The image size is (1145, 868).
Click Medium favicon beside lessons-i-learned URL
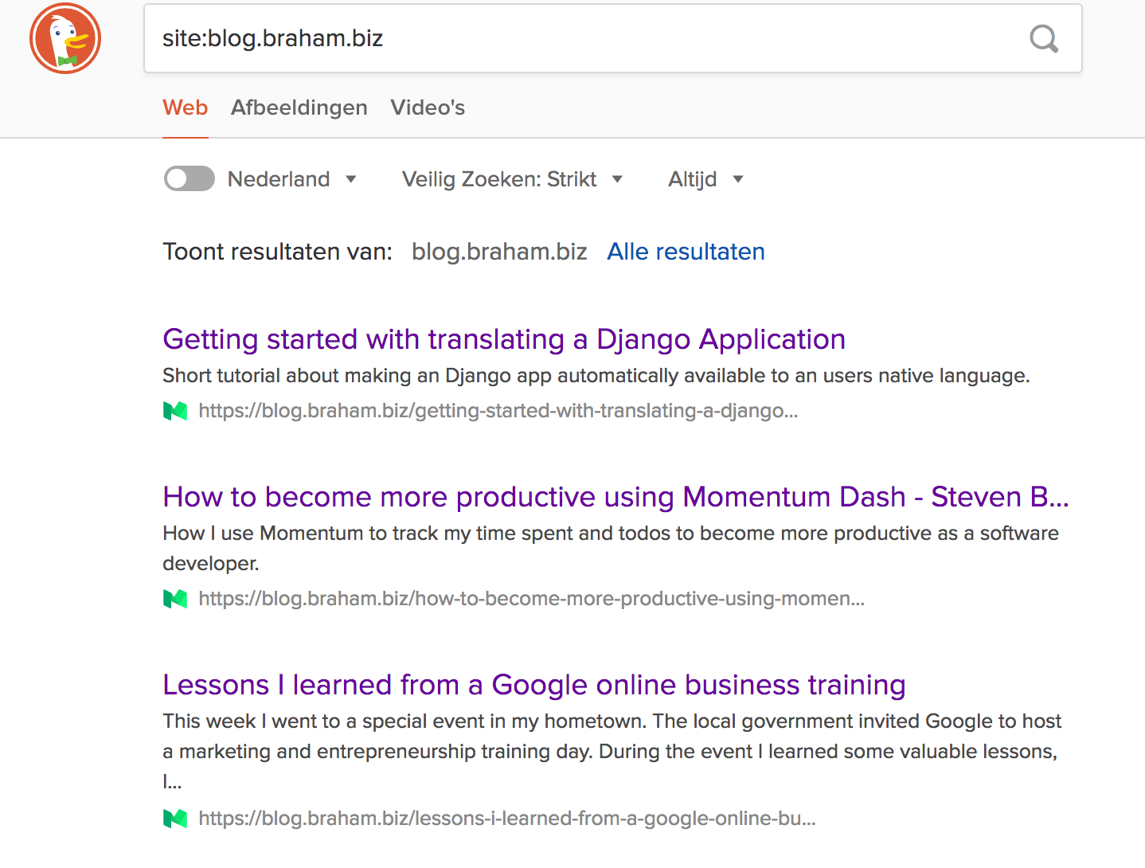[x=175, y=819]
